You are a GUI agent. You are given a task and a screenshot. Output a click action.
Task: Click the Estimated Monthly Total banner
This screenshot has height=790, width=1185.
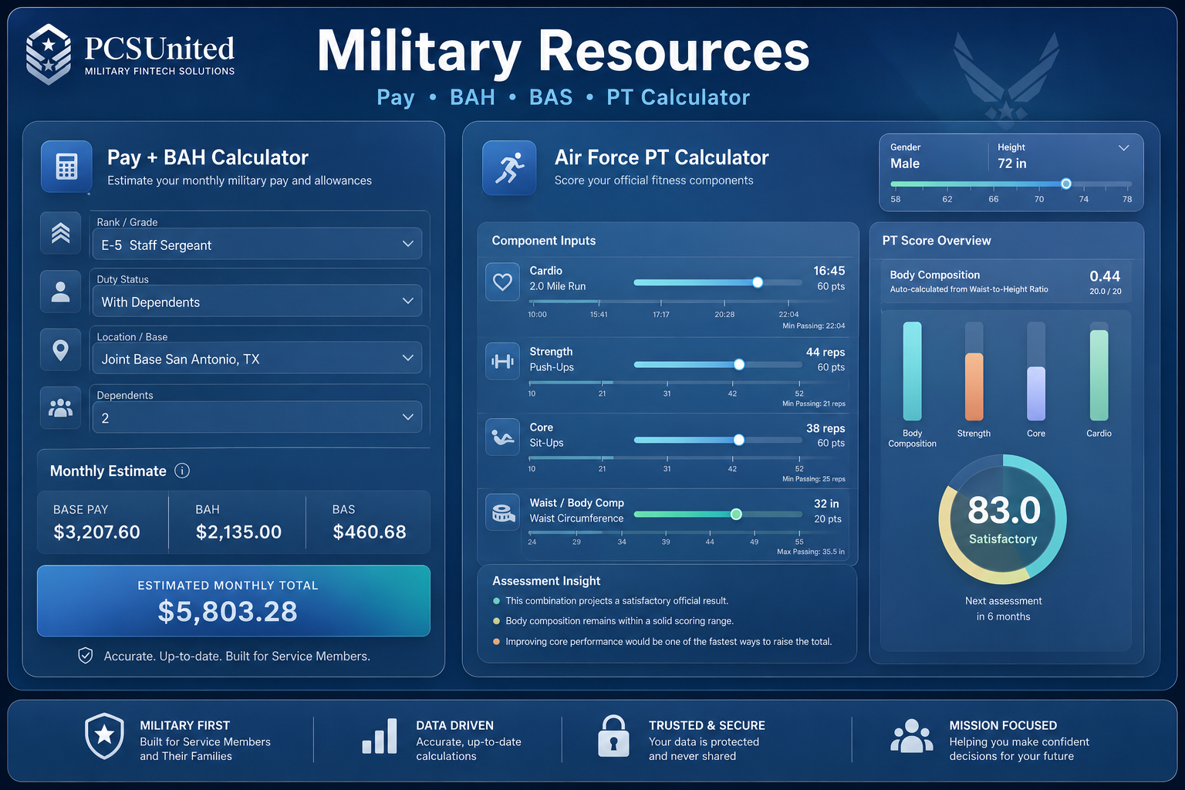[234, 601]
